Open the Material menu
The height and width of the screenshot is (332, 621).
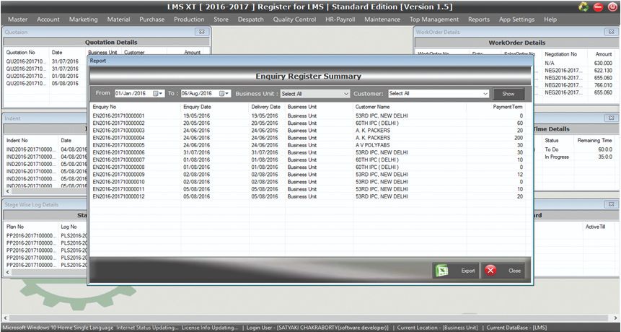click(118, 19)
